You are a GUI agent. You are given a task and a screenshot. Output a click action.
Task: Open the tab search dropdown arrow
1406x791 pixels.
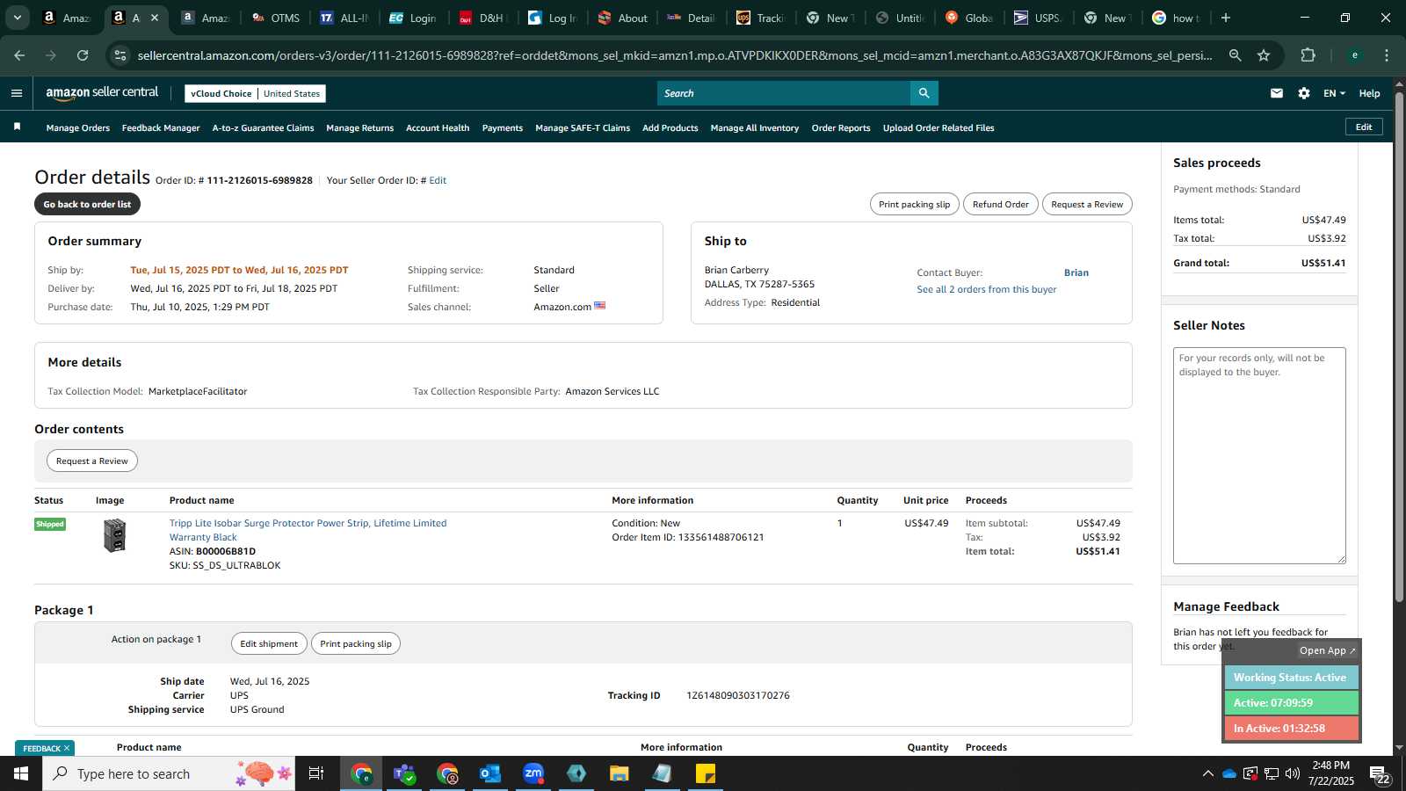[x=17, y=18]
